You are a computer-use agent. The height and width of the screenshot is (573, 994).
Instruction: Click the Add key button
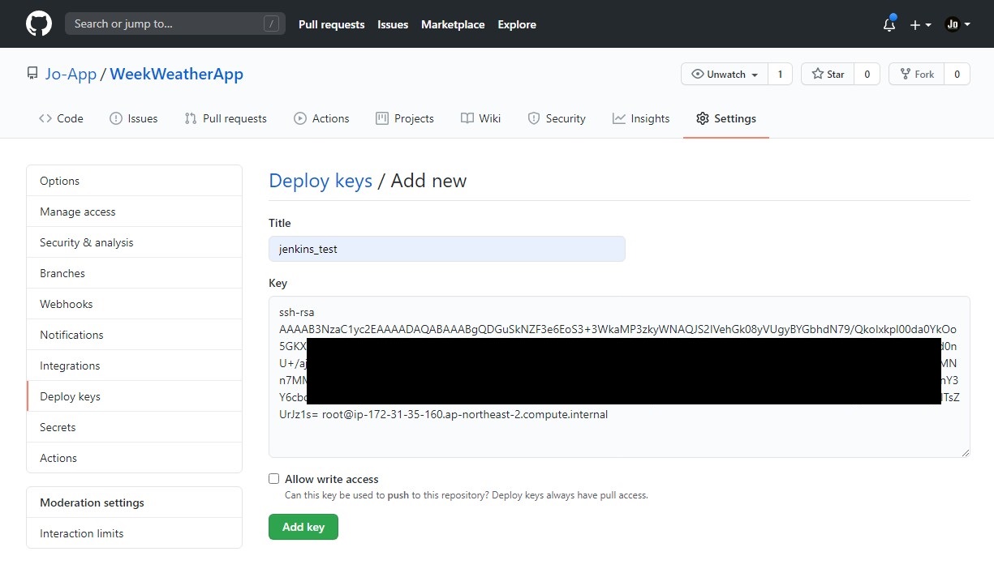[303, 527]
